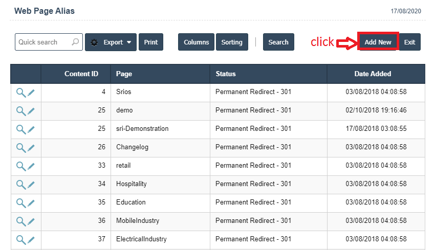
Task: Click the Add New button
Action: click(x=378, y=42)
